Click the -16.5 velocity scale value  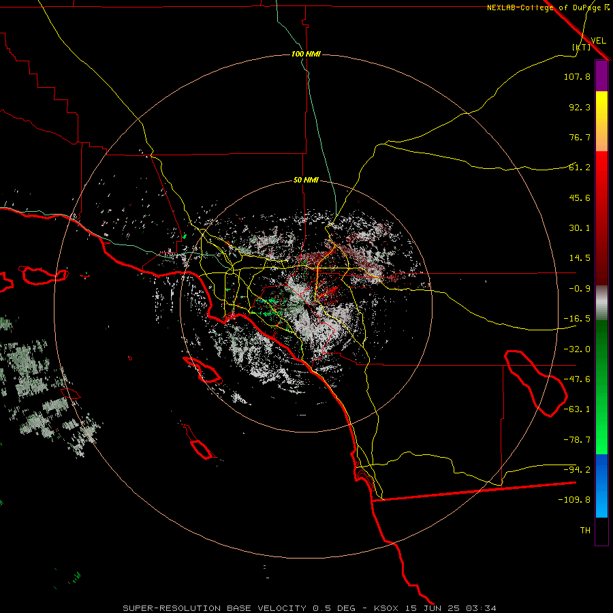pyautogui.click(x=577, y=319)
